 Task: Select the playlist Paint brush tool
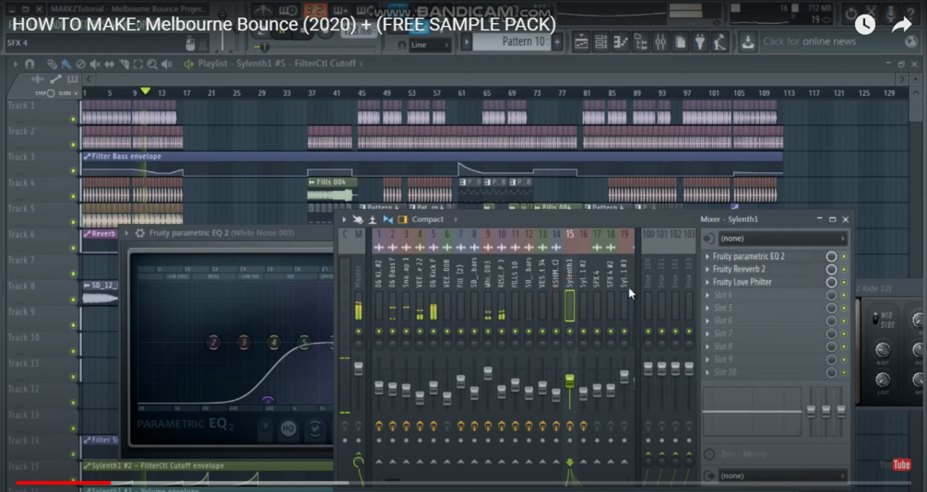[66, 64]
